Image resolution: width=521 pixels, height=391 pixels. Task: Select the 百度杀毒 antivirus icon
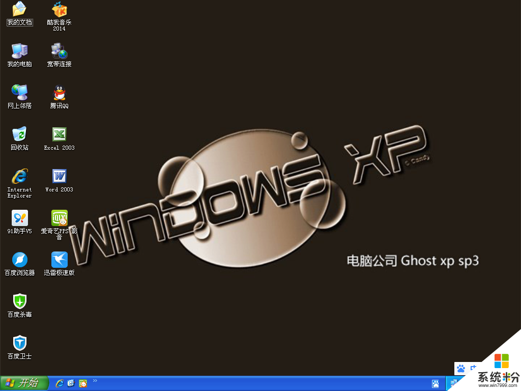[19, 301]
